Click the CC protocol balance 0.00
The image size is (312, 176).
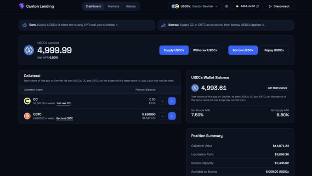tap(153, 99)
